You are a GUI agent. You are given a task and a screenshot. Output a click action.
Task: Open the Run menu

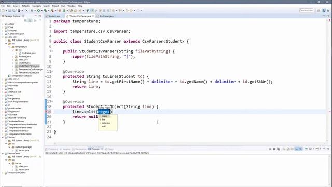(63, 6)
